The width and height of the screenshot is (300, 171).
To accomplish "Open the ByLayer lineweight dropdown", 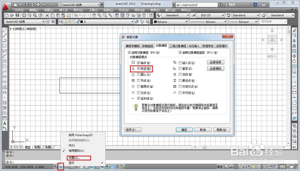I will 243,22.
